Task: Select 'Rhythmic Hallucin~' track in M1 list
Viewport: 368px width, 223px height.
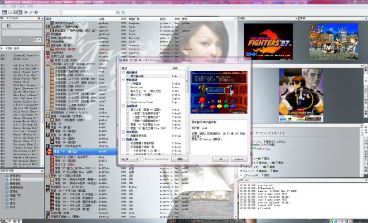Action: 26,158
